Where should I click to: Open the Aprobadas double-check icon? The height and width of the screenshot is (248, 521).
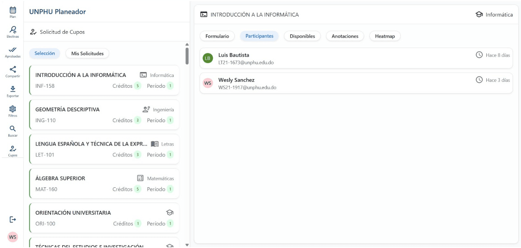13,50
